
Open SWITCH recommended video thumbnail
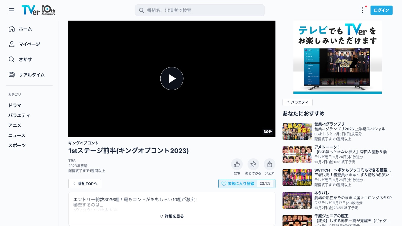[x=297, y=177]
